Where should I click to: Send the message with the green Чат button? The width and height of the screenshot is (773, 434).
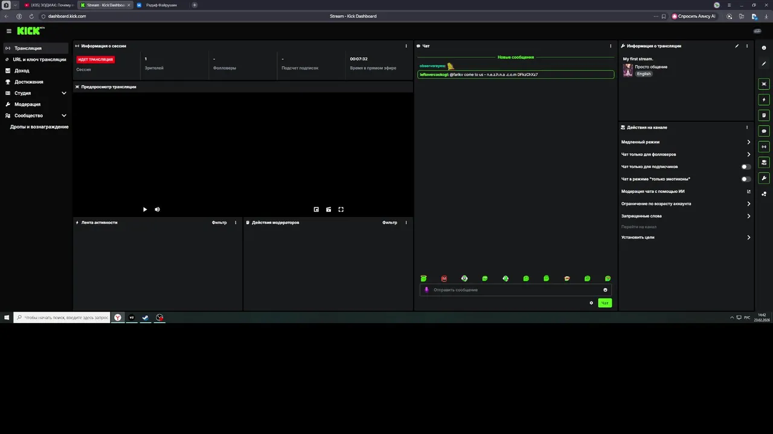coord(605,303)
